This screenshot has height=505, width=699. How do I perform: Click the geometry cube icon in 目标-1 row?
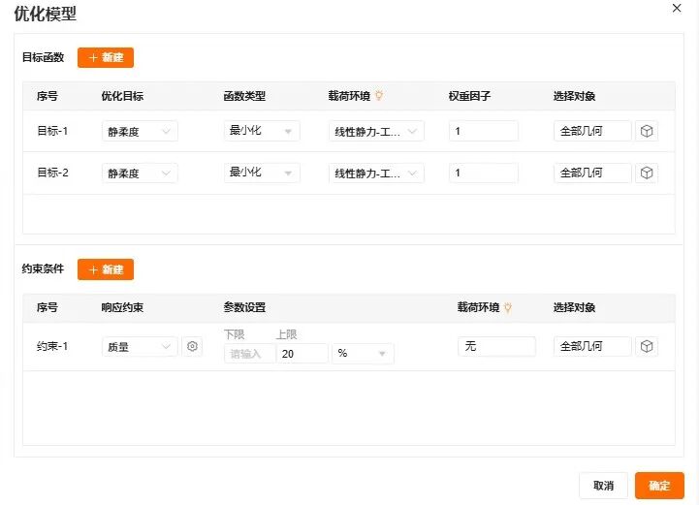647,131
